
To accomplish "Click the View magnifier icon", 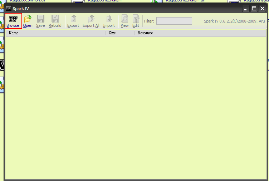I will [124, 21].
